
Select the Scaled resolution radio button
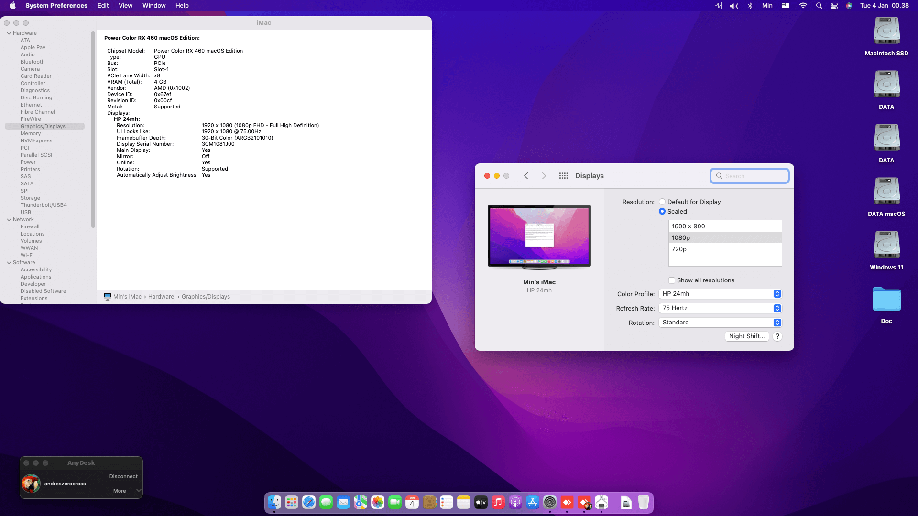tap(662, 211)
